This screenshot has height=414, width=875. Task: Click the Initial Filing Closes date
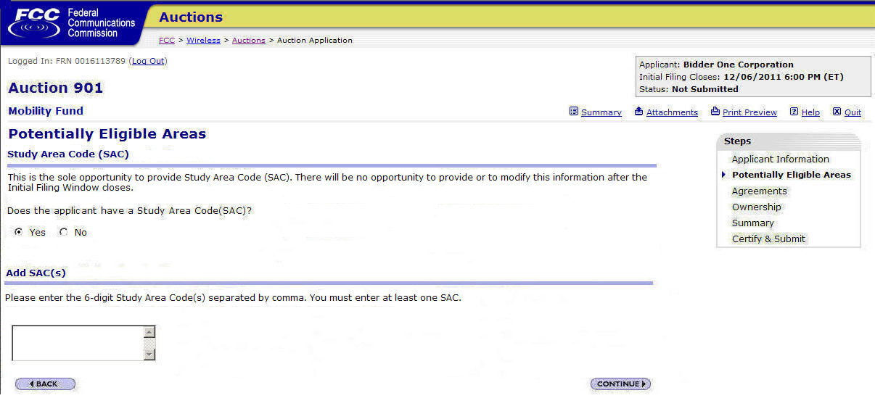pyautogui.click(x=784, y=77)
